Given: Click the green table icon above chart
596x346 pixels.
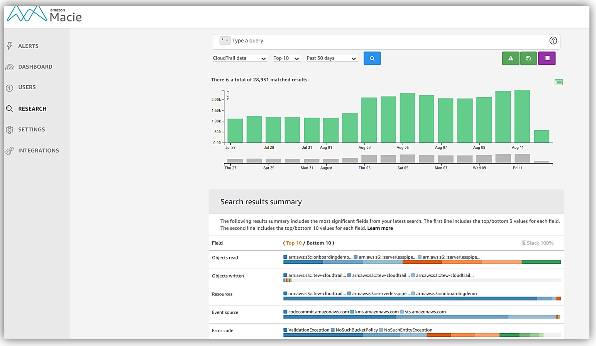Looking at the screenshot, I should [558, 82].
